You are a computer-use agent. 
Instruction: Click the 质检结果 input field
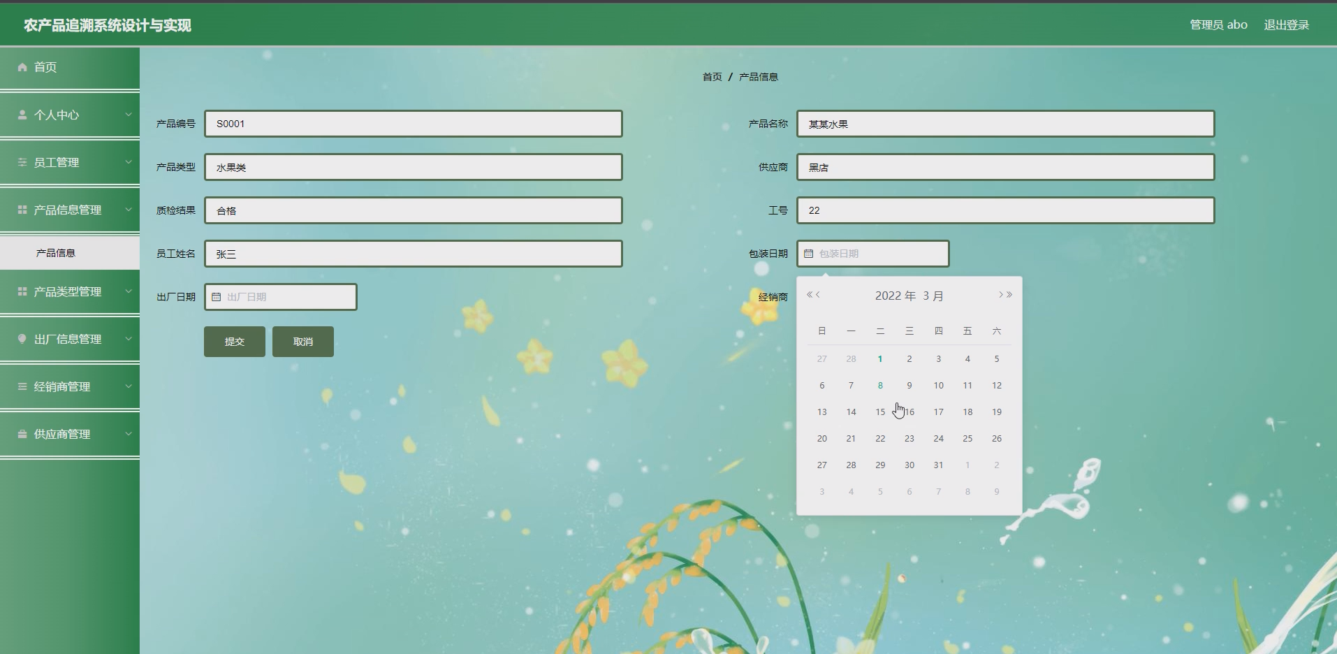(414, 210)
